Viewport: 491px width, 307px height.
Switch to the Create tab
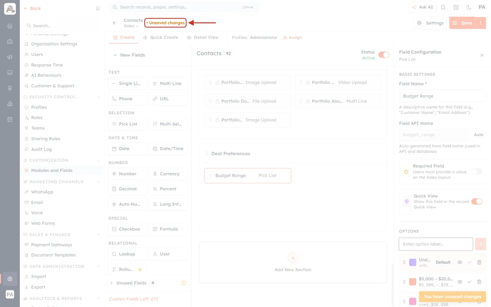124,38
